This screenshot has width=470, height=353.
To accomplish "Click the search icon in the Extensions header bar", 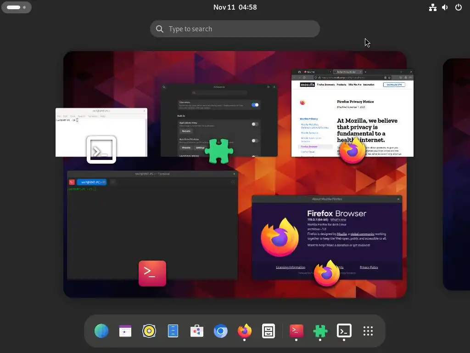I will click(x=164, y=87).
